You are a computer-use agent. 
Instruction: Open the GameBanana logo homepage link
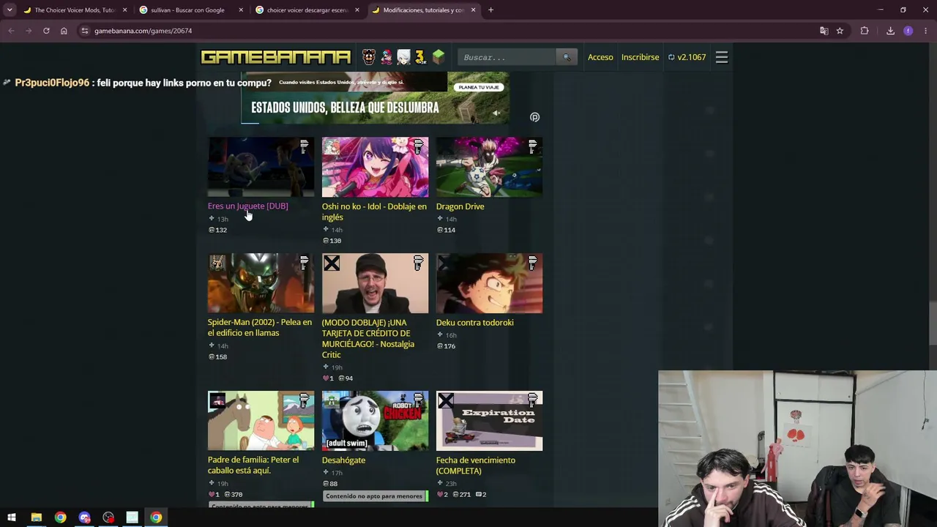tap(275, 57)
